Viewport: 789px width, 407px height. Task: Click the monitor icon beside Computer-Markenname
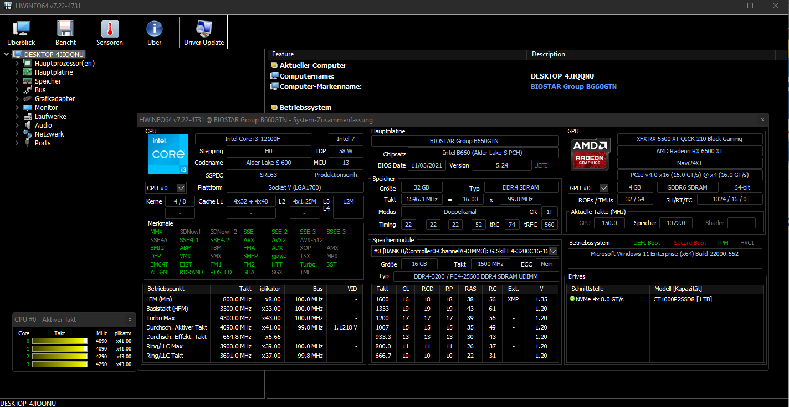274,86
